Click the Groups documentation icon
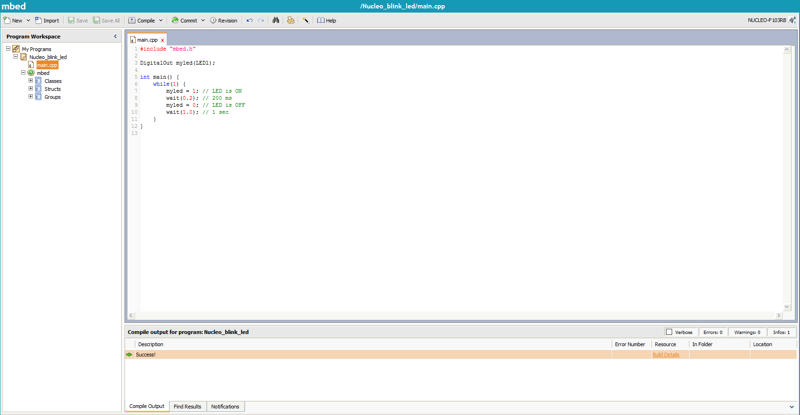 tap(38, 96)
